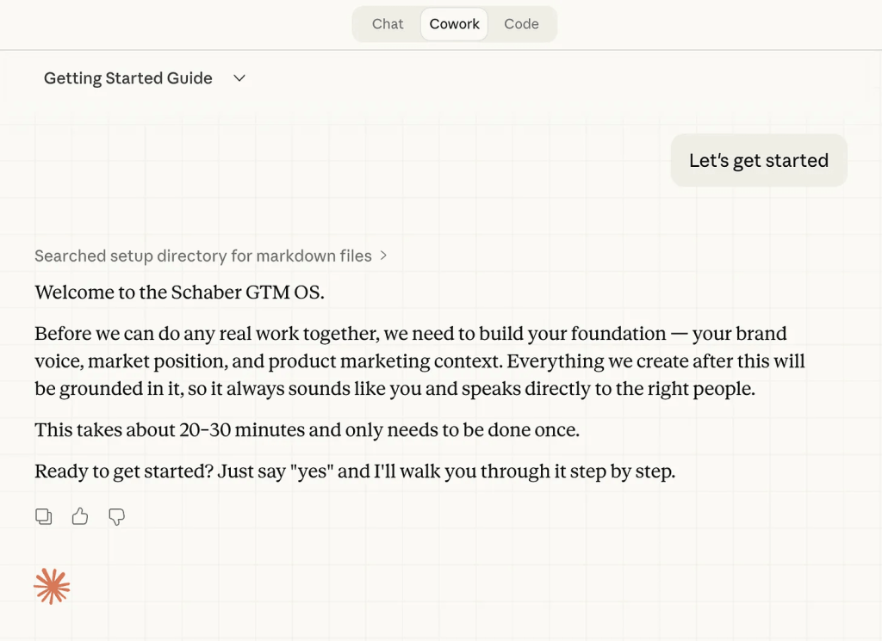Select the Cowork tab
The image size is (882, 641).
click(x=454, y=24)
